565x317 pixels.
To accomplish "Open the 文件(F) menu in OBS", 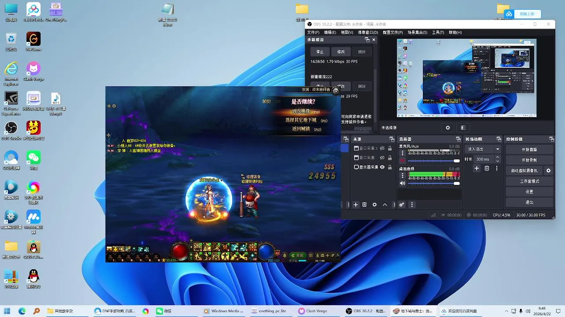I will point(313,32).
